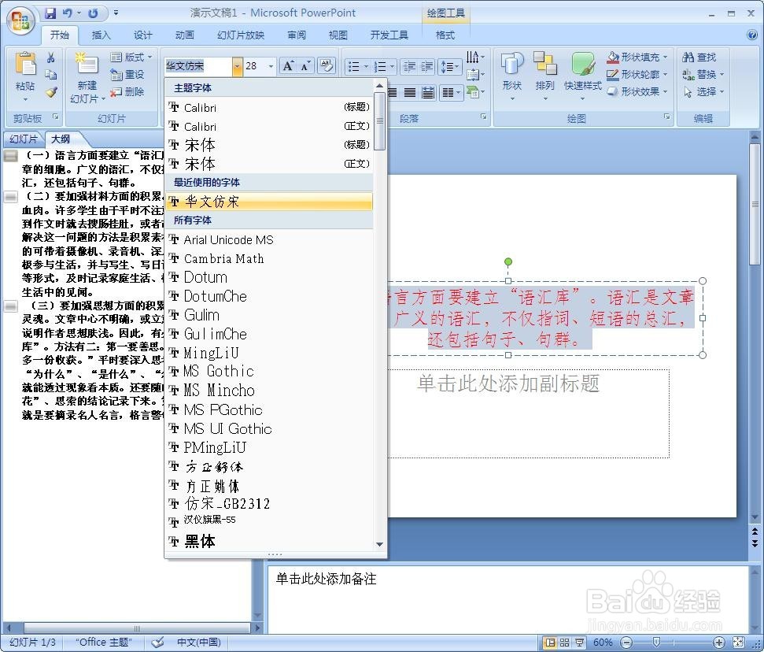Click Reset (重设) slide button
This screenshot has height=652, width=764.
point(127,74)
